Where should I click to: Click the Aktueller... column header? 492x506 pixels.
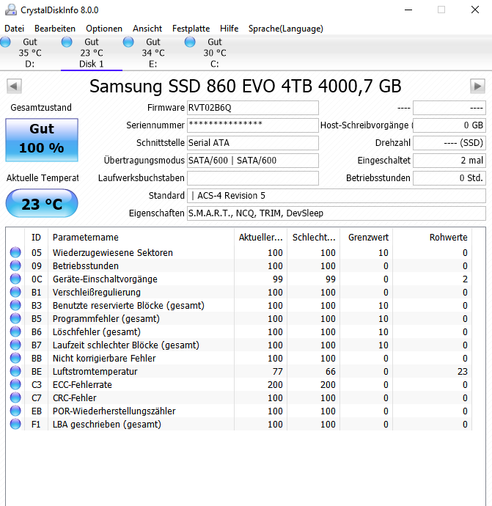(x=261, y=238)
